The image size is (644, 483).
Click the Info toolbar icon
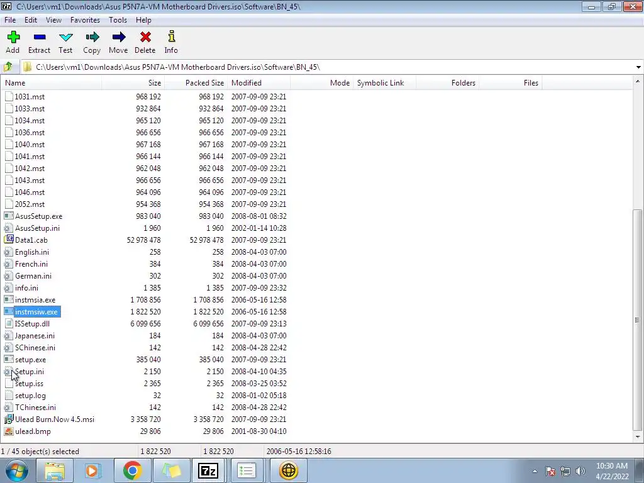pyautogui.click(x=171, y=36)
